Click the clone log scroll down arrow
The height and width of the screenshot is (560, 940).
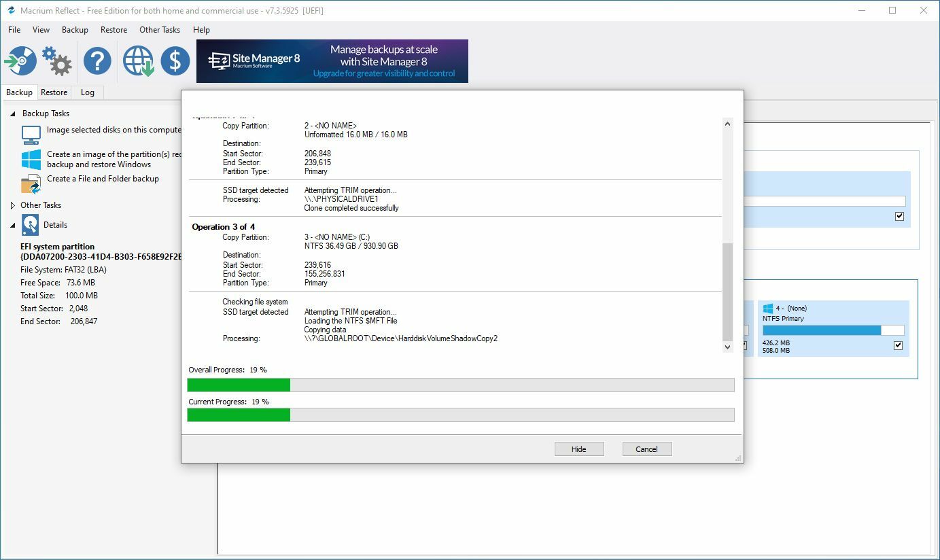727,347
